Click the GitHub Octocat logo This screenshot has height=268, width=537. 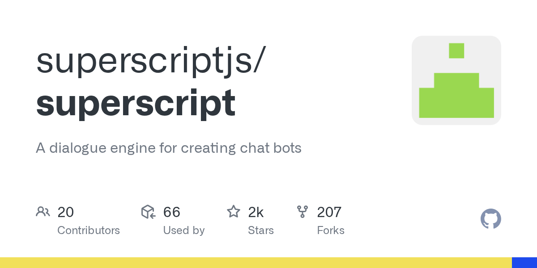point(490,219)
